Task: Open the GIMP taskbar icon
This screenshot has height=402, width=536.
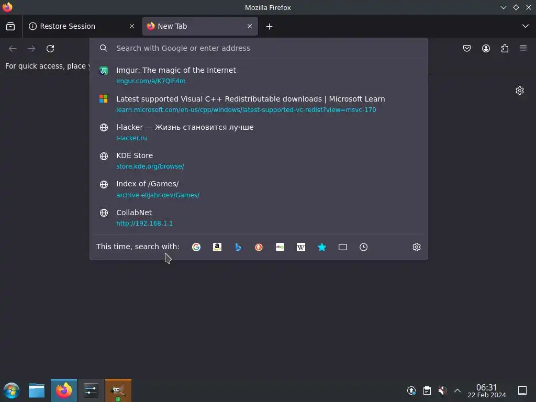Action: (x=118, y=390)
